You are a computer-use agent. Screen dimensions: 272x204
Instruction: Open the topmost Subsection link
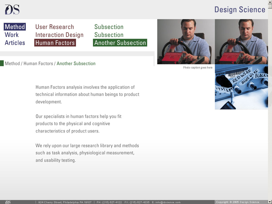point(109,27)
